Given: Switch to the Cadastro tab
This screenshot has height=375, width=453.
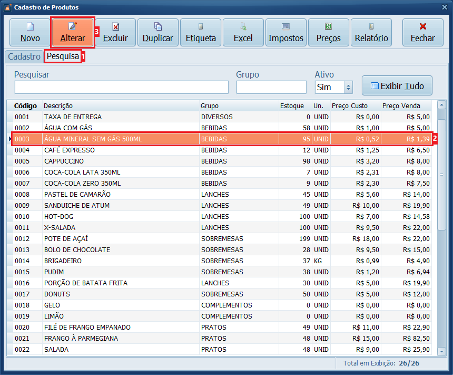Looking at the screenshot, I should click(24, 56).
